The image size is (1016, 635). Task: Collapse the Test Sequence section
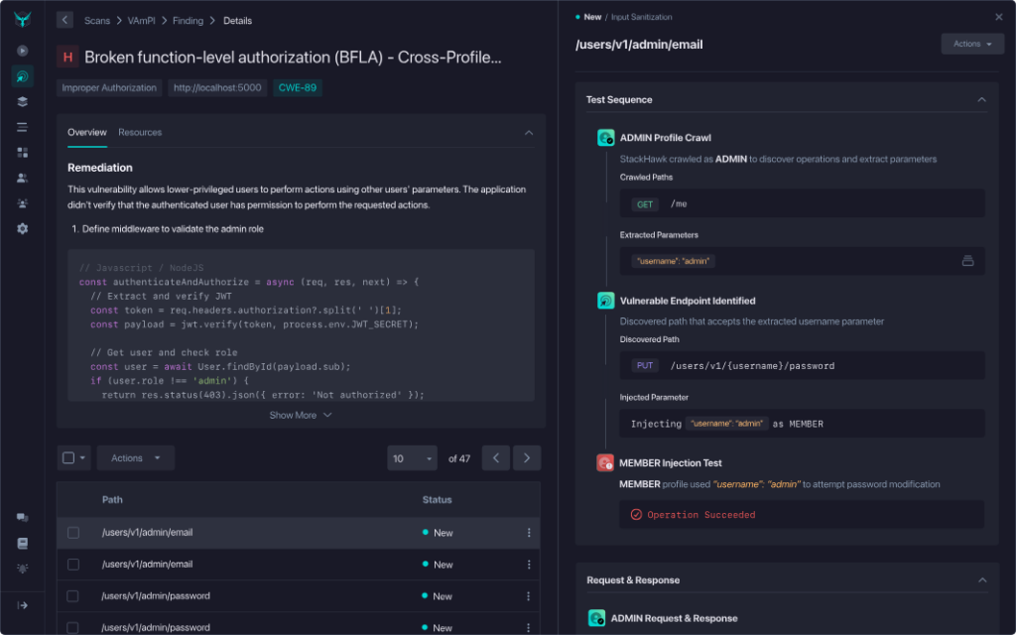point(981,99)
